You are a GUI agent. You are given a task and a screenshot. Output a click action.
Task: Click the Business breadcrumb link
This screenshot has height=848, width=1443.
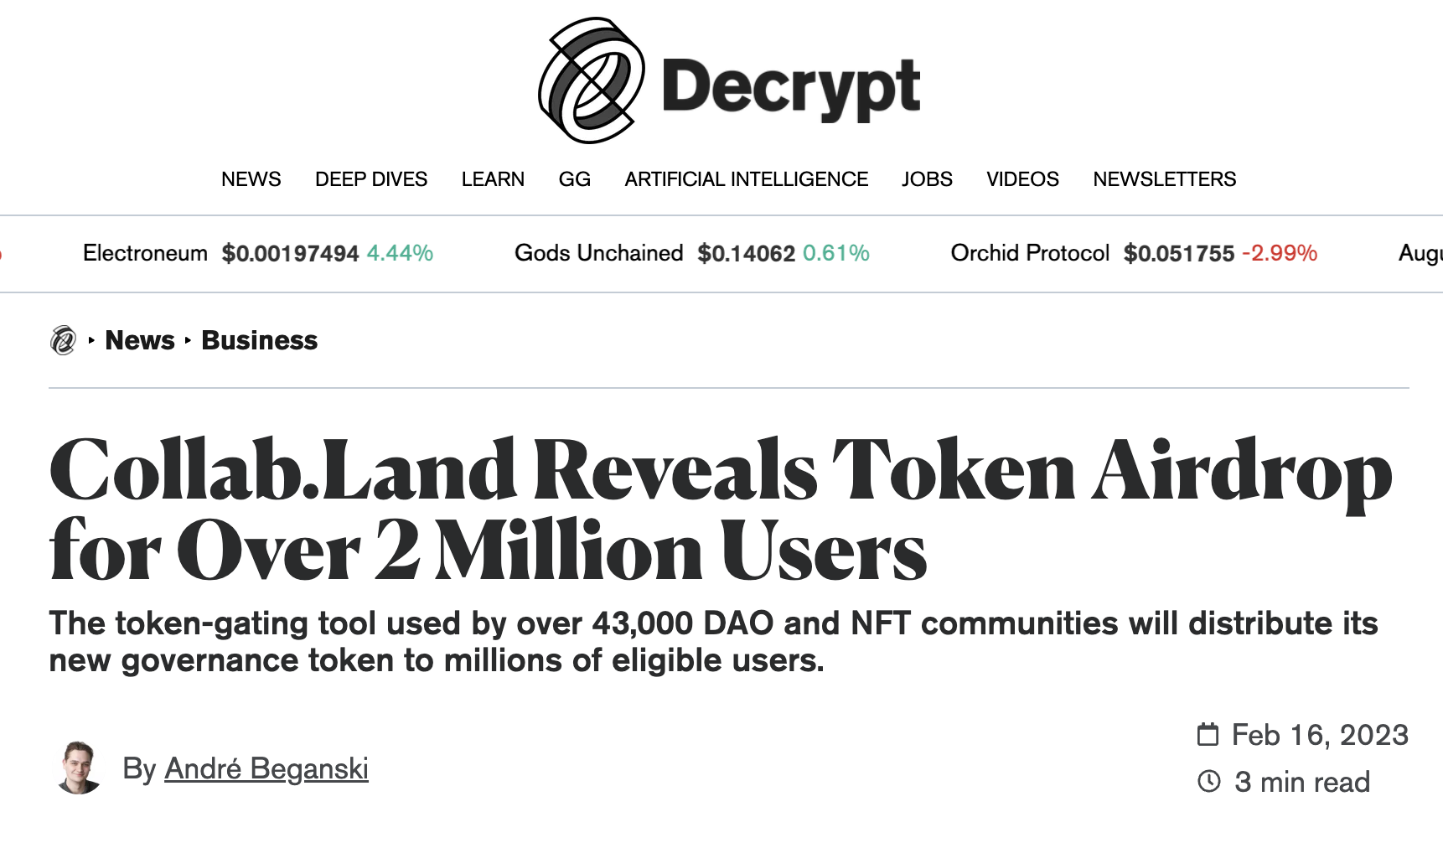[258, 340]
